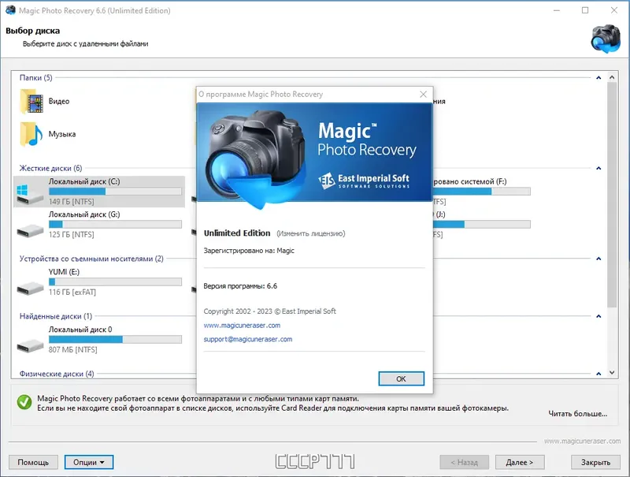
Task: Click the Найденные диски (1) heading
Action: tap(56, 316)
